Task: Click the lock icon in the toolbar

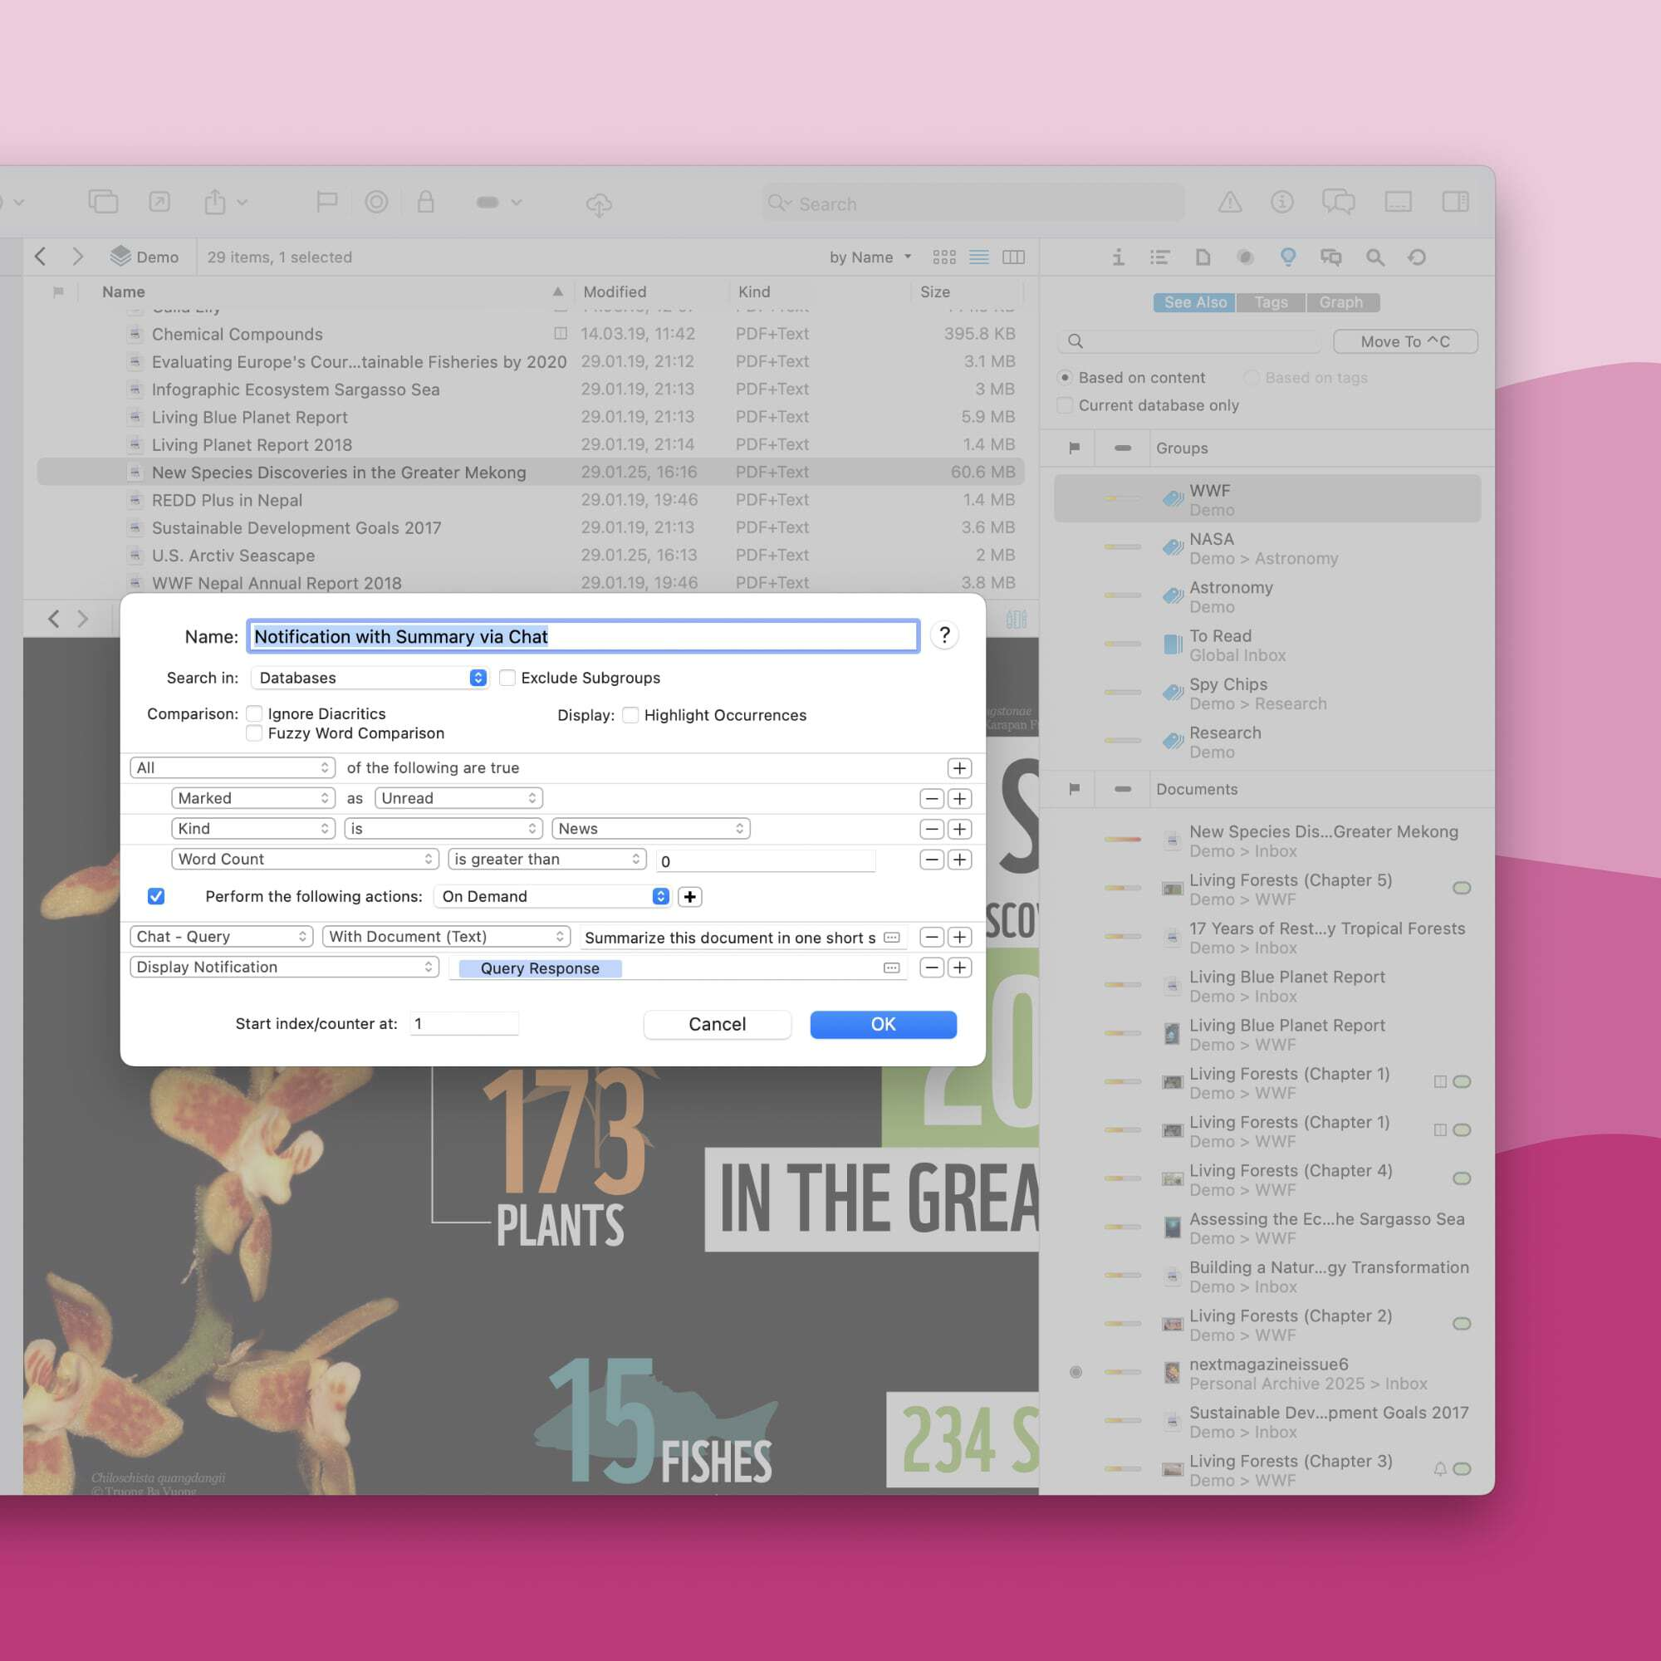Action: (x=425, y=202)
